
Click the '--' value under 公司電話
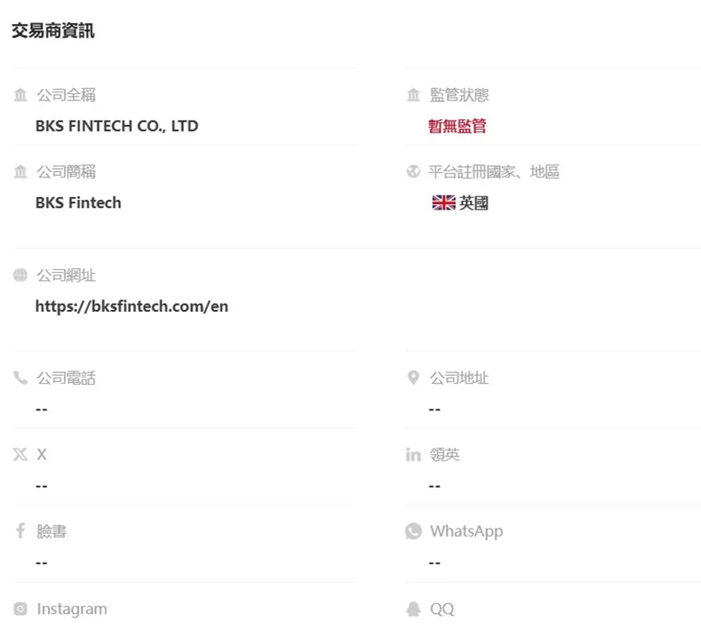coord(42,410)
